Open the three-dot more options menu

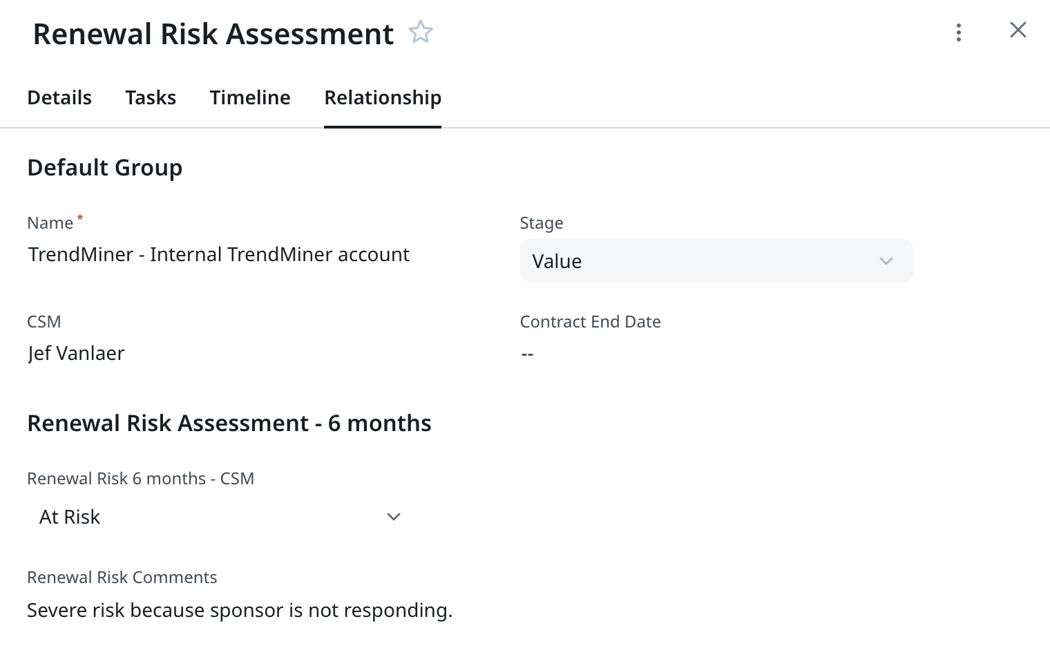click(x=958, y=32)
